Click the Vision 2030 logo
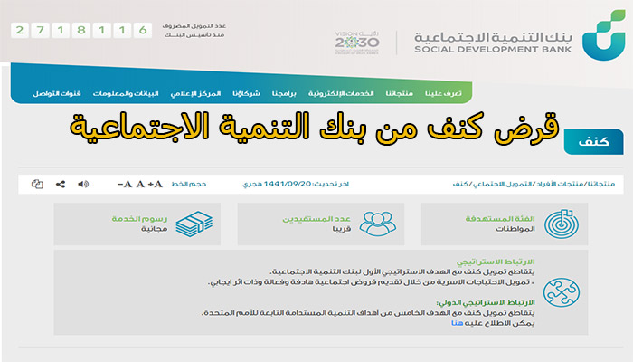 pos(357,43)
